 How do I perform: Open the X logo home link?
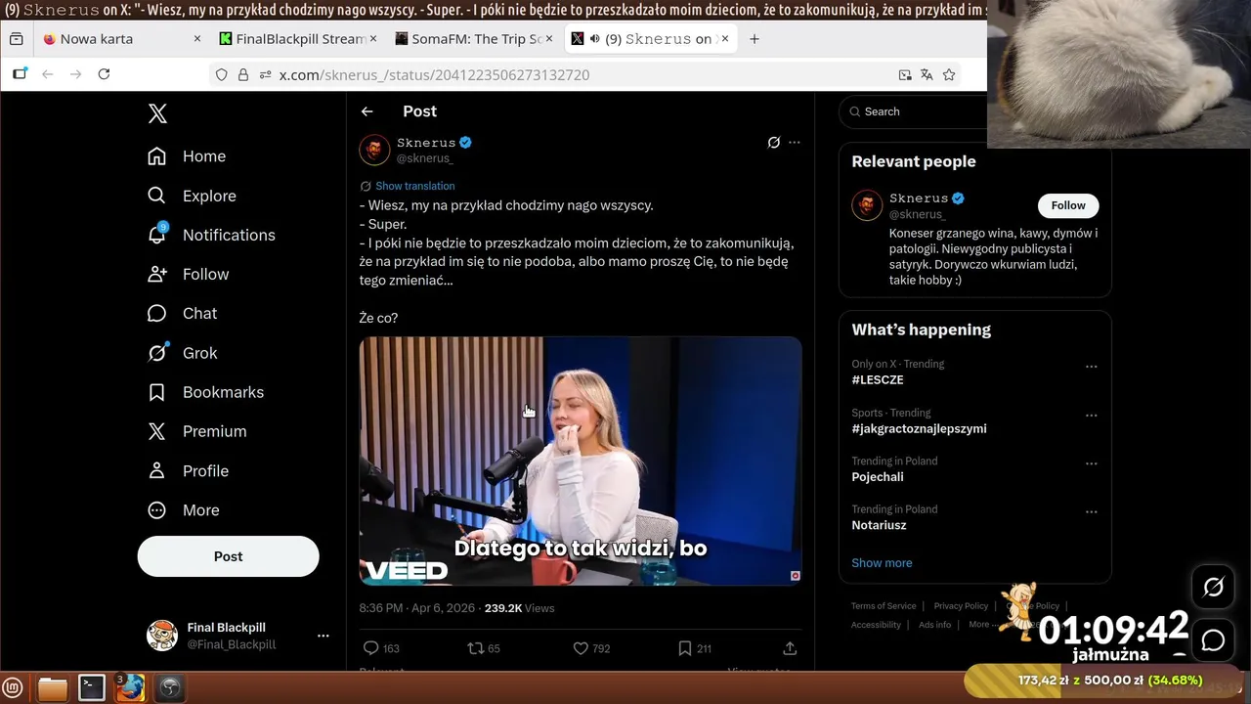pyautogui.click(x=157, y=113)
